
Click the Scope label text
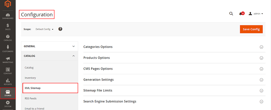pyautogui.click(x=27, y=29)
